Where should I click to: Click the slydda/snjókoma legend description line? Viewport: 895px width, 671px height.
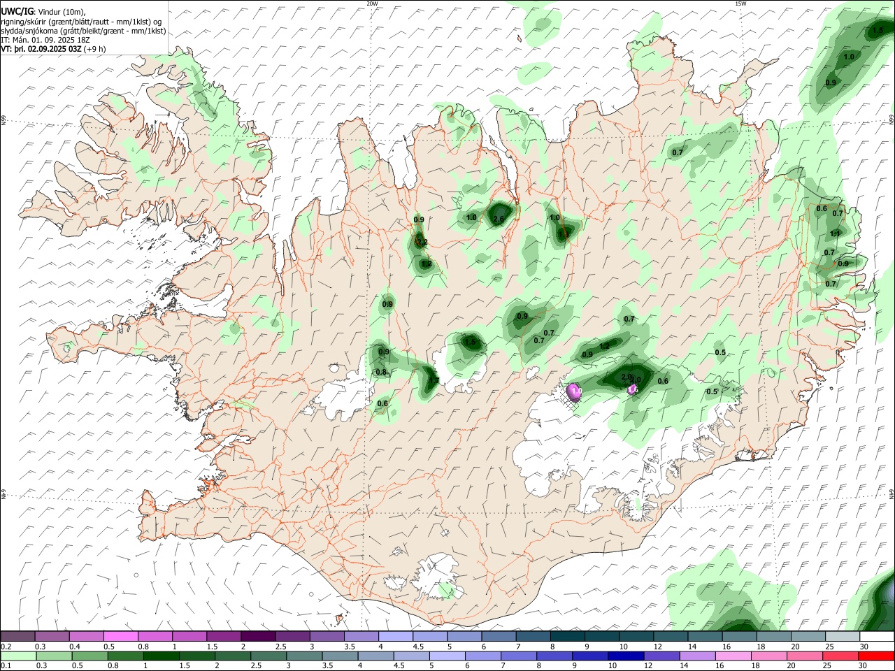click(83, 31)
